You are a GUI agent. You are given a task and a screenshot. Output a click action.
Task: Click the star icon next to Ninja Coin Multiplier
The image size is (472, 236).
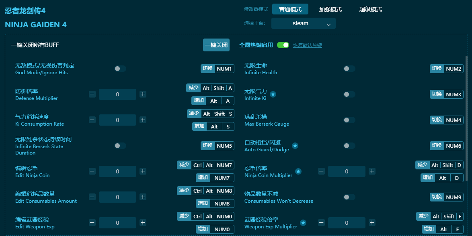(298, 171)
